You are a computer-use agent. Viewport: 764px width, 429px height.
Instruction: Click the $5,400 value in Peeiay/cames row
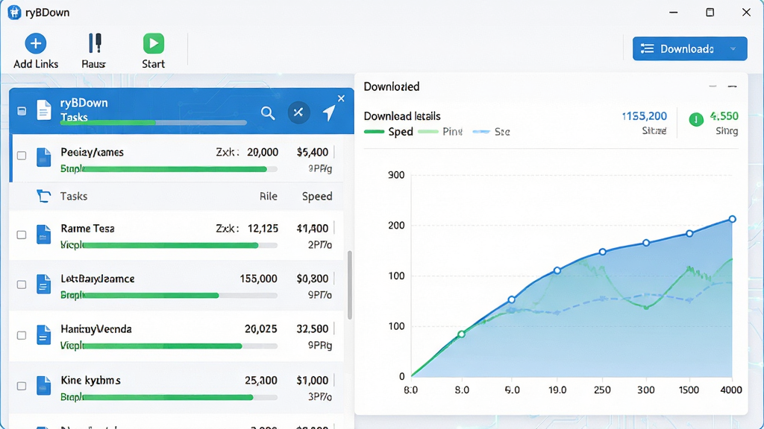(x=313, y=152)
